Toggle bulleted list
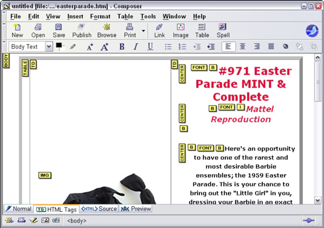Image resolution: width=324 pixels, height=228 pixels. [168, 47]
